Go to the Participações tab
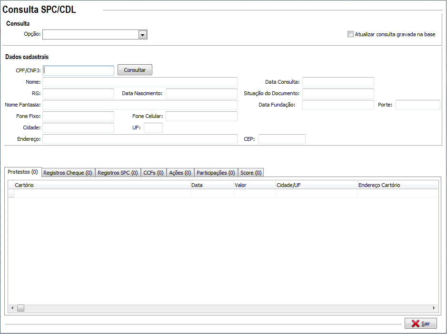This screenshot has width=447, height=334. click(x=216, y=173)
